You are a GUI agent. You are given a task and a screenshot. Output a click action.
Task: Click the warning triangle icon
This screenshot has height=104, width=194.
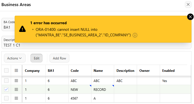(22, 29)
